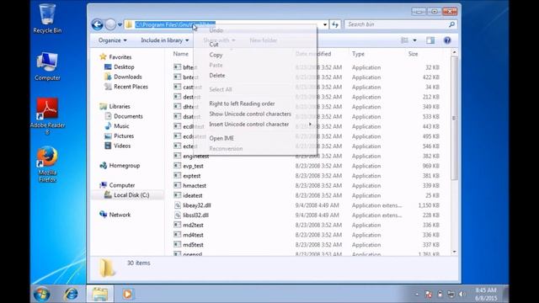This screenshot has height=303, width=539.
Task: Open the view options dropdown arrow
Action: tap(414, 40)
